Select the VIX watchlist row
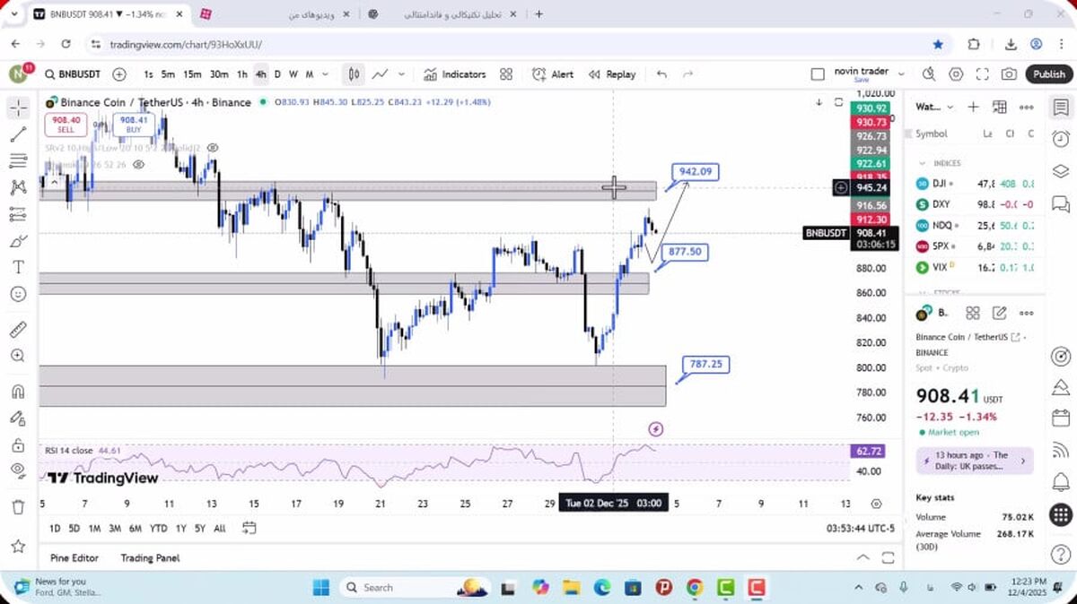Viewport: 1077px width, 604px height. pyautogui.click(x=975, y=267)
